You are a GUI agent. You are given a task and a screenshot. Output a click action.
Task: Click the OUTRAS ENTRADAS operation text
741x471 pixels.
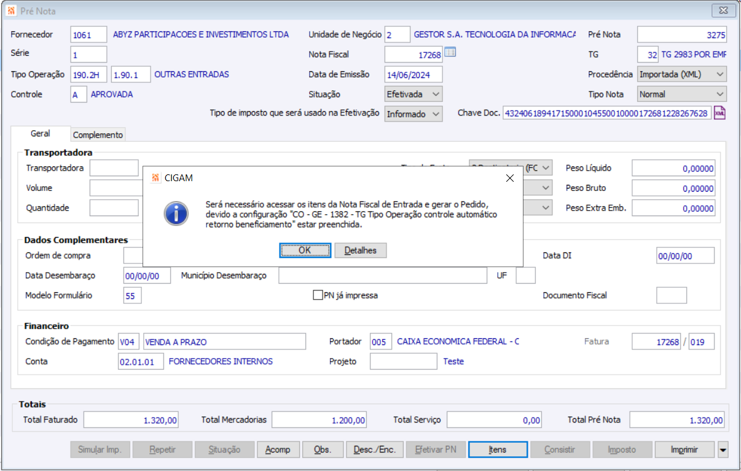click(192, 74)
